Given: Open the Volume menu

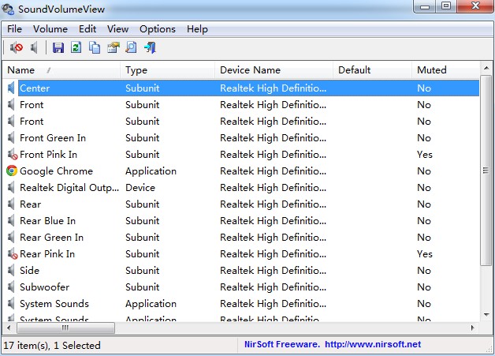Looking at the screenshot, I should point(50,29).
